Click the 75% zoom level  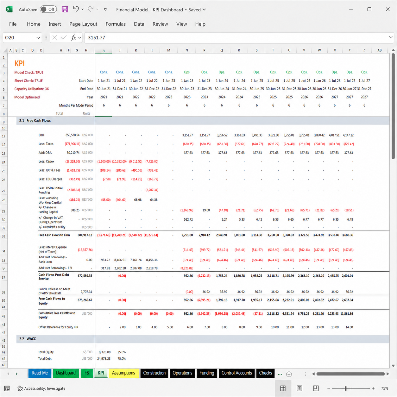tap(385, 388)
